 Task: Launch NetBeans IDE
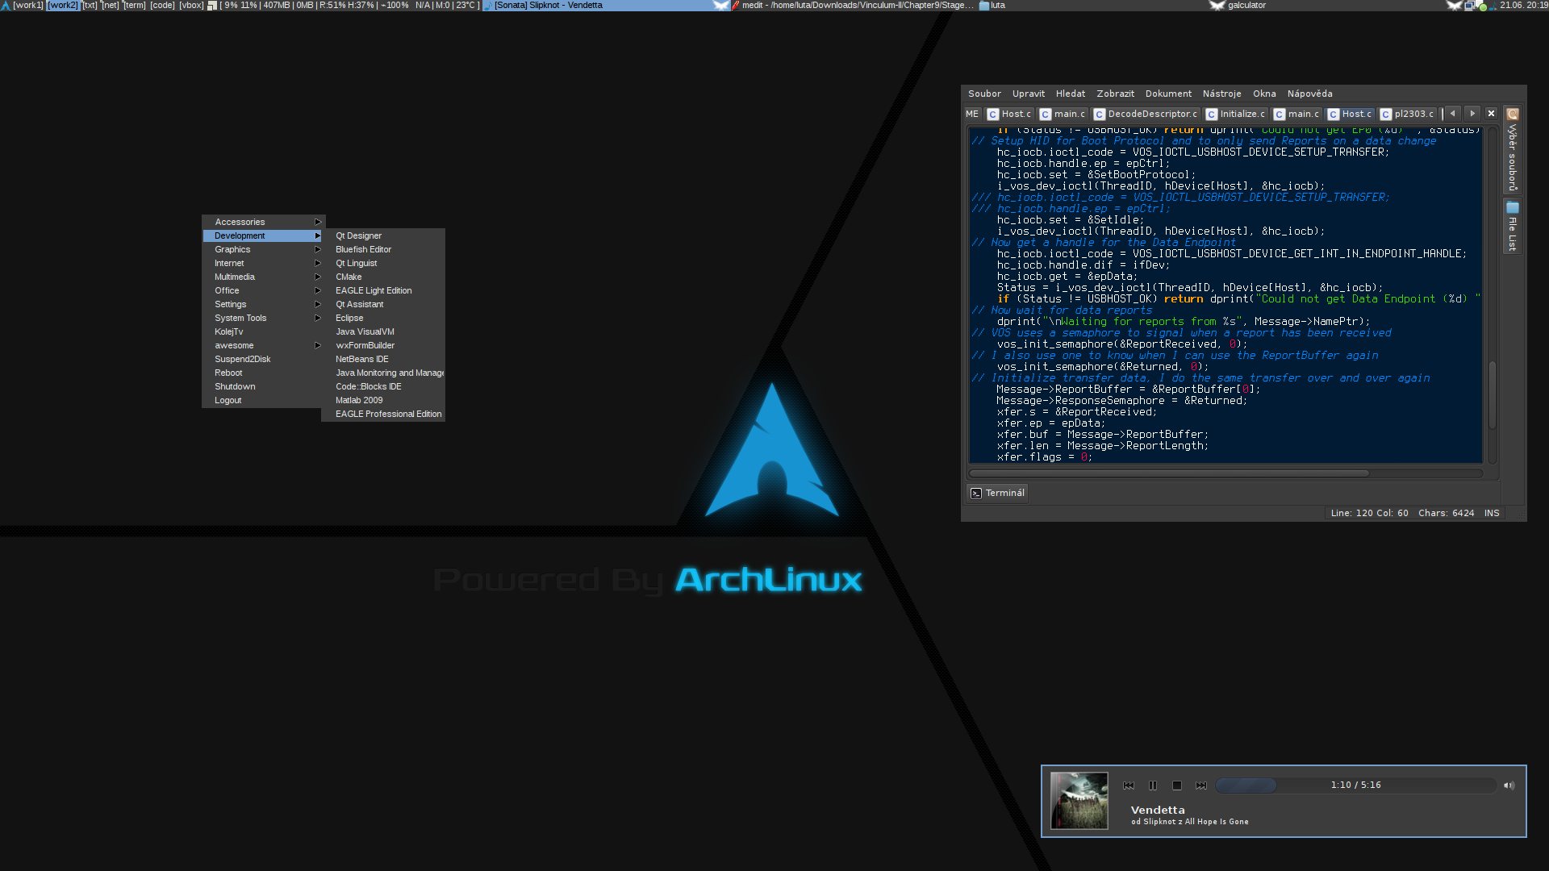[383, 359]
